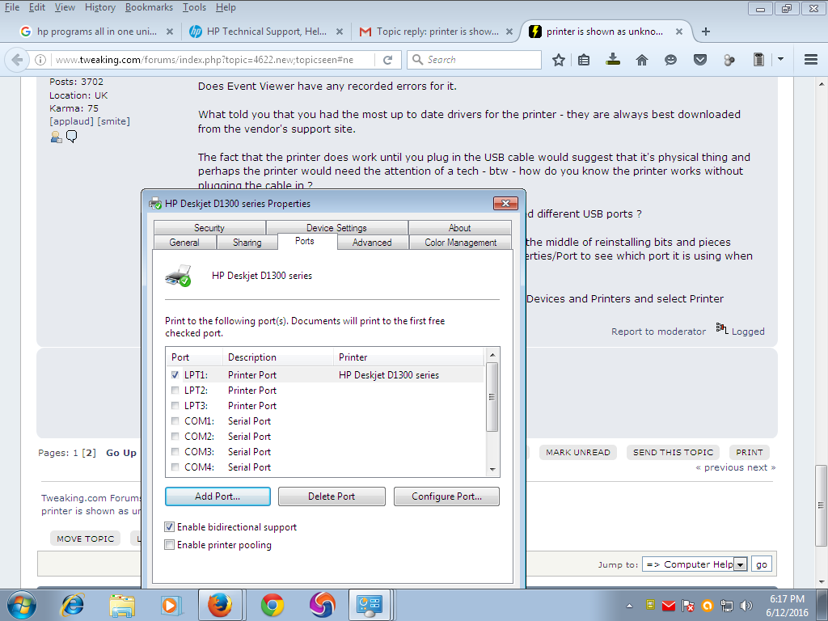This screenshot has height=621, width=828.
Task: Click the MOVE TOPIC button
Action: tap(86, 539)
